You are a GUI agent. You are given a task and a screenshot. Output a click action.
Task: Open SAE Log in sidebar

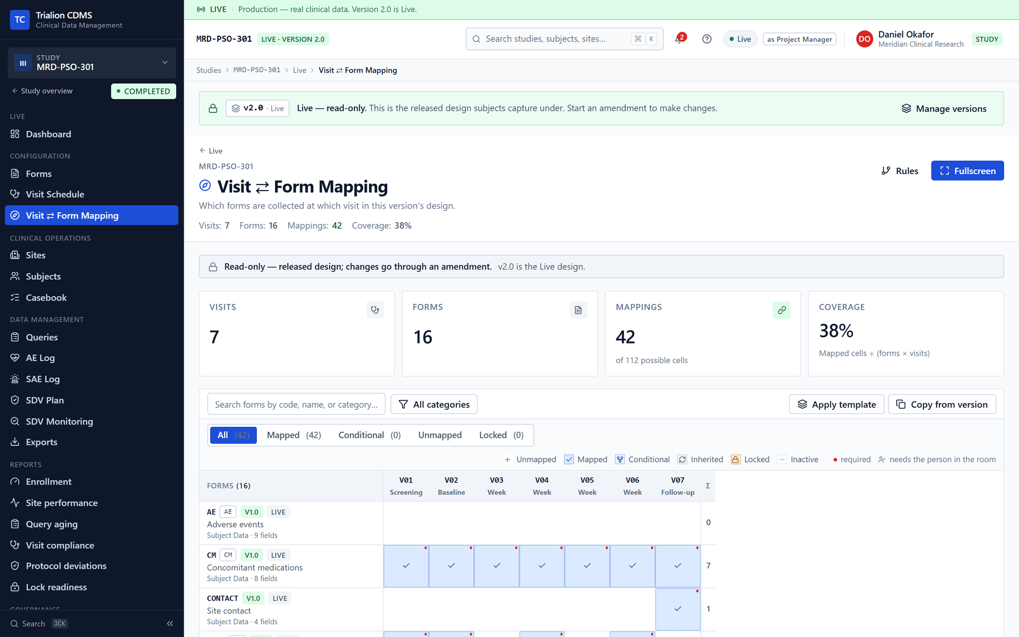(x=91, y=379)
